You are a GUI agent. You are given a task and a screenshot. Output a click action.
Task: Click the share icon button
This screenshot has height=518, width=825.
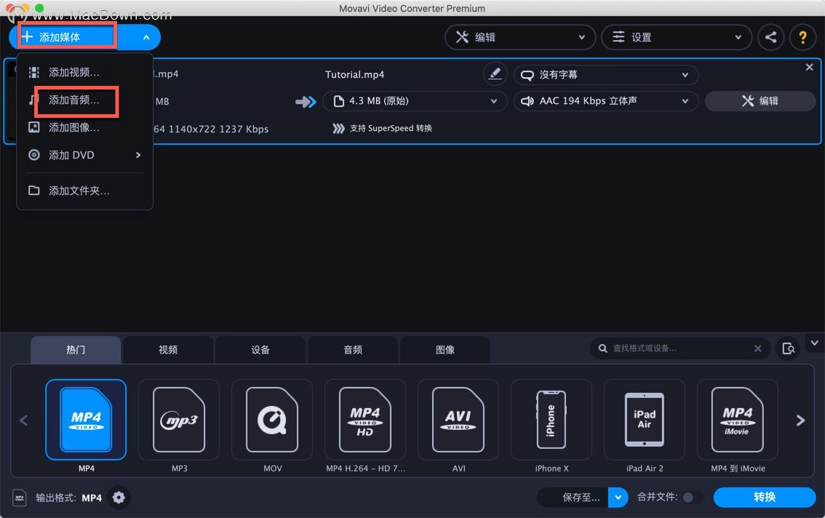(771, 37)
